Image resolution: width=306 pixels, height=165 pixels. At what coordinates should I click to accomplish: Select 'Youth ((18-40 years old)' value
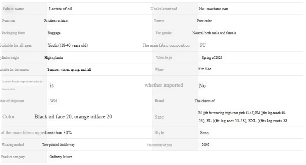coord(68,45)
